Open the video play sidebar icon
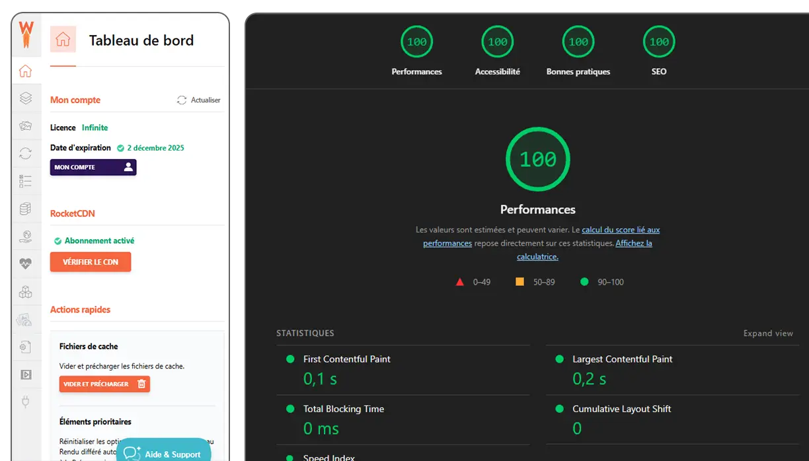Screen dimensions: 809x461 click(26, 374)
